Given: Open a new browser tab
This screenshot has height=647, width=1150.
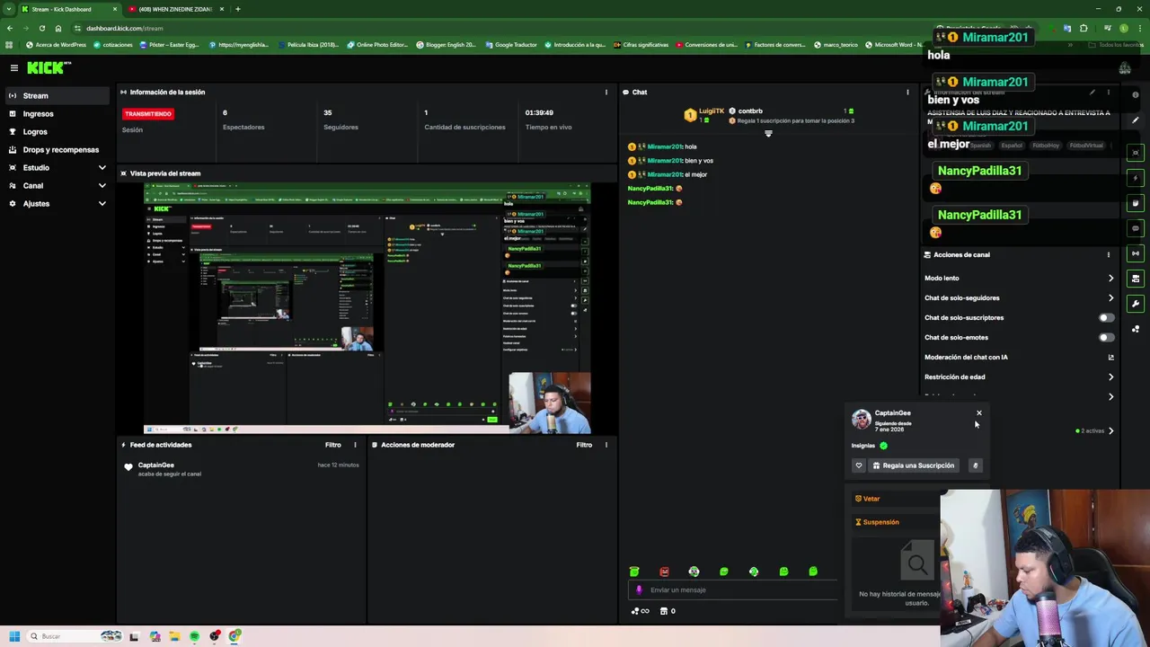Looking at the screenshot, I should (x=237, y=9).
